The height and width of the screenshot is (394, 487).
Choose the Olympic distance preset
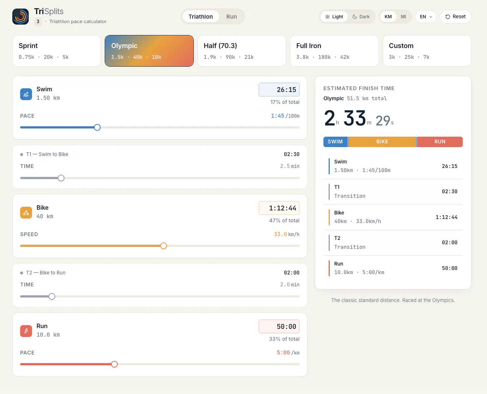coord(149,51)
